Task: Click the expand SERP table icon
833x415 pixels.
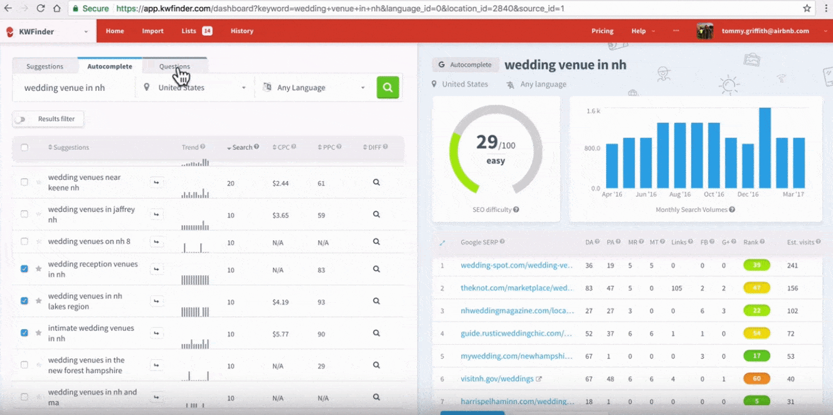Action: (442, 242)
